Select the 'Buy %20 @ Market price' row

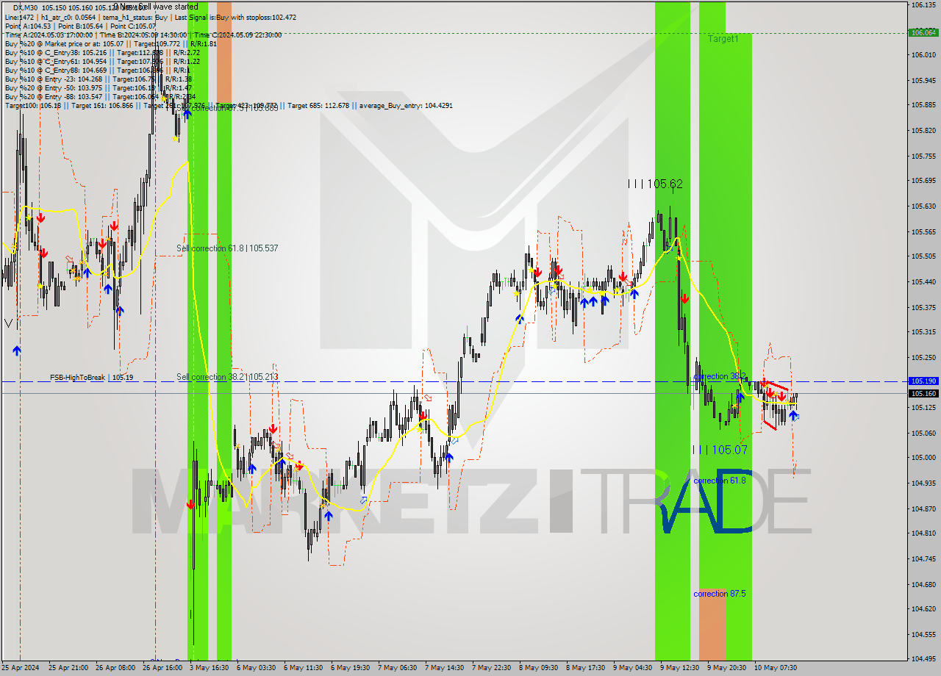pyautogui.click(x=110, y=43)
